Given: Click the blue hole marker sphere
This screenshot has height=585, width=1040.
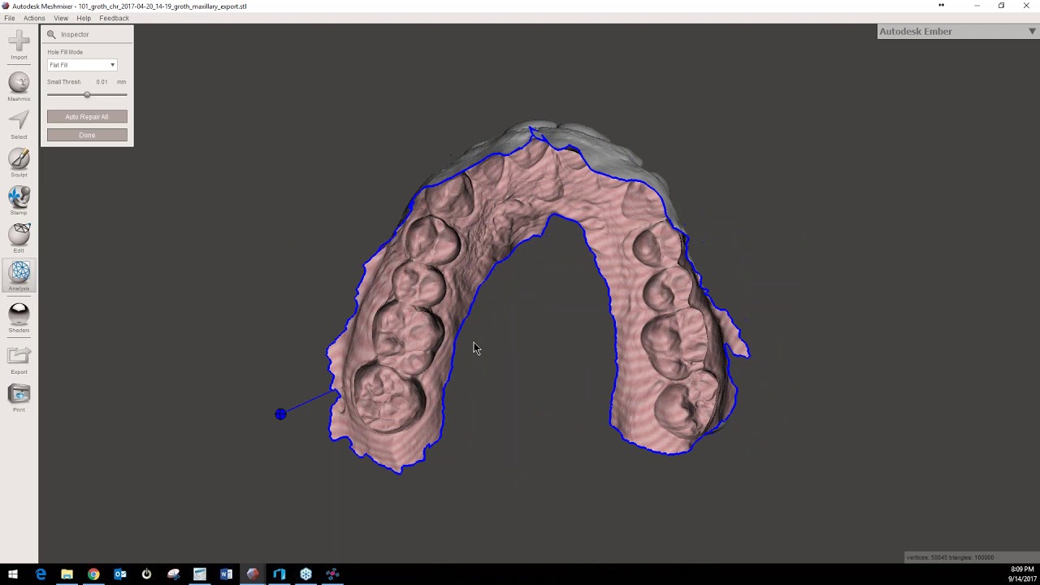Looking at the screenshot, I should 280,414.
